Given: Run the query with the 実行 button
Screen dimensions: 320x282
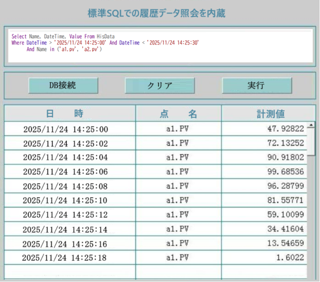Looking at the screenshot, I should tap(256, 85).
